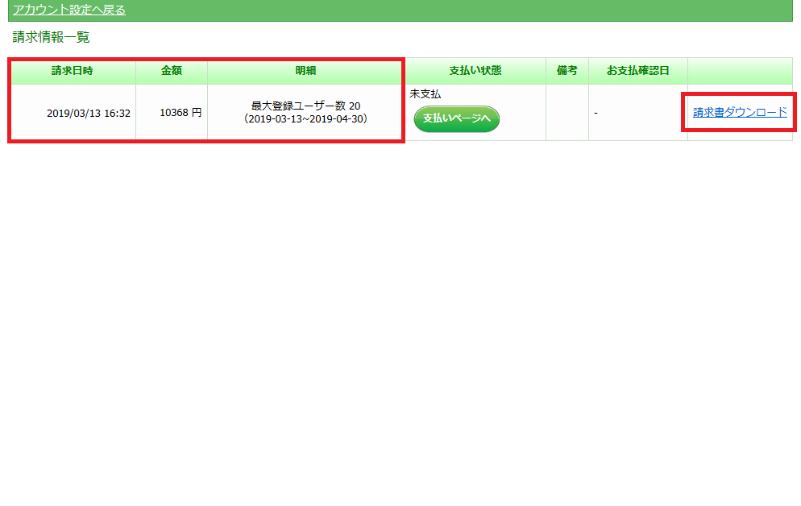Click the 支払い状態 column header
The image size is (801, 506).
pos(475,71)
